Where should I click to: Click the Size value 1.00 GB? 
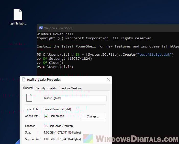pyautogui.click(x=62, y=133)
